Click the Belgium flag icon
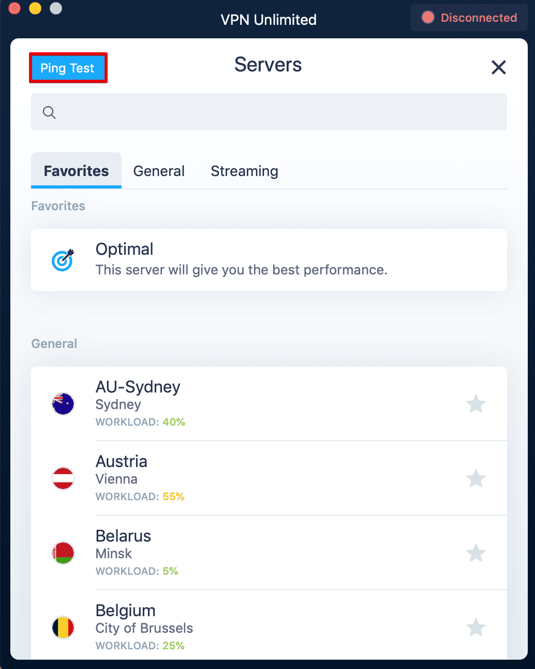The image size is (535, 669). click(x=63, y=627)
